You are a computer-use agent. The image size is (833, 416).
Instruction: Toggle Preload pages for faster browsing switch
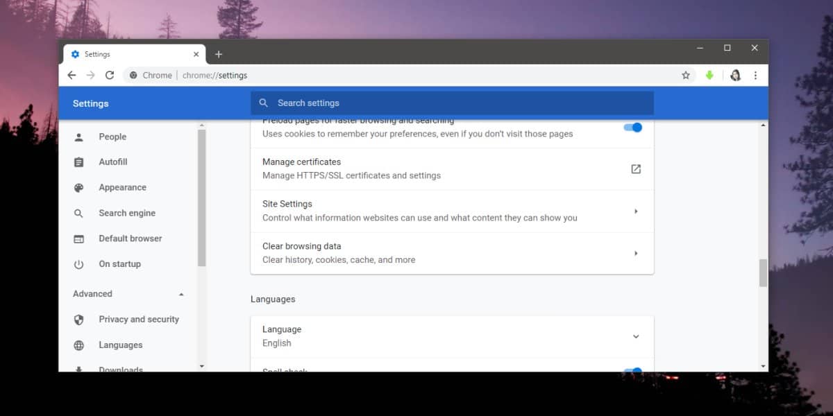pos(632,127)
